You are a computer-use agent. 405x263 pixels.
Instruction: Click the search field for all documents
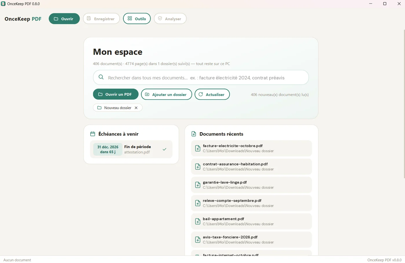(x=201, y=78)
